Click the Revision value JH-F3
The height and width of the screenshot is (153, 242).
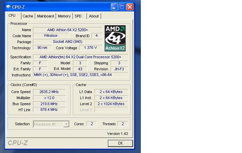(x=119, y=69)
